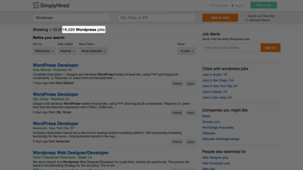Click '7 days ago from Kelly Mitchell' text
The width and height of the screenshot is (303, 170).
(x=53, y=83)
